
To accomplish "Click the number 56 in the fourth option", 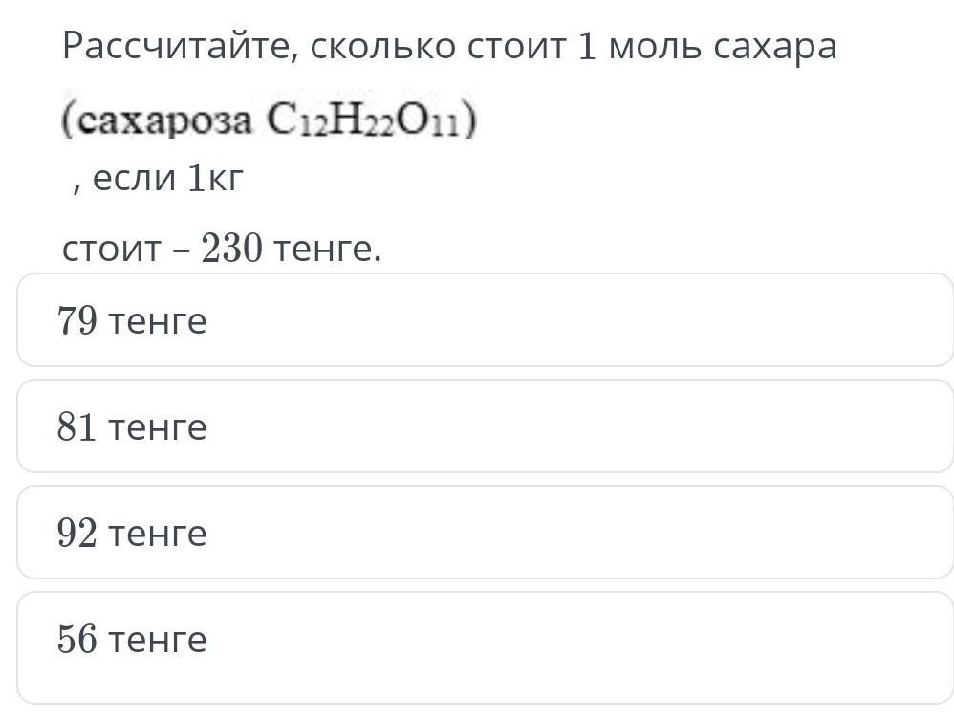I will [x=77, y=639].
